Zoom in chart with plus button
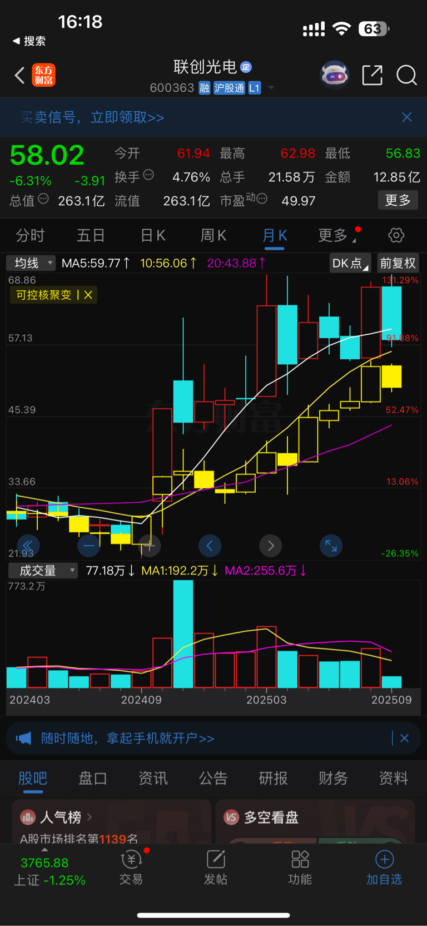The image size is (427, 926). pyautogui.click(x=150, y=546)
